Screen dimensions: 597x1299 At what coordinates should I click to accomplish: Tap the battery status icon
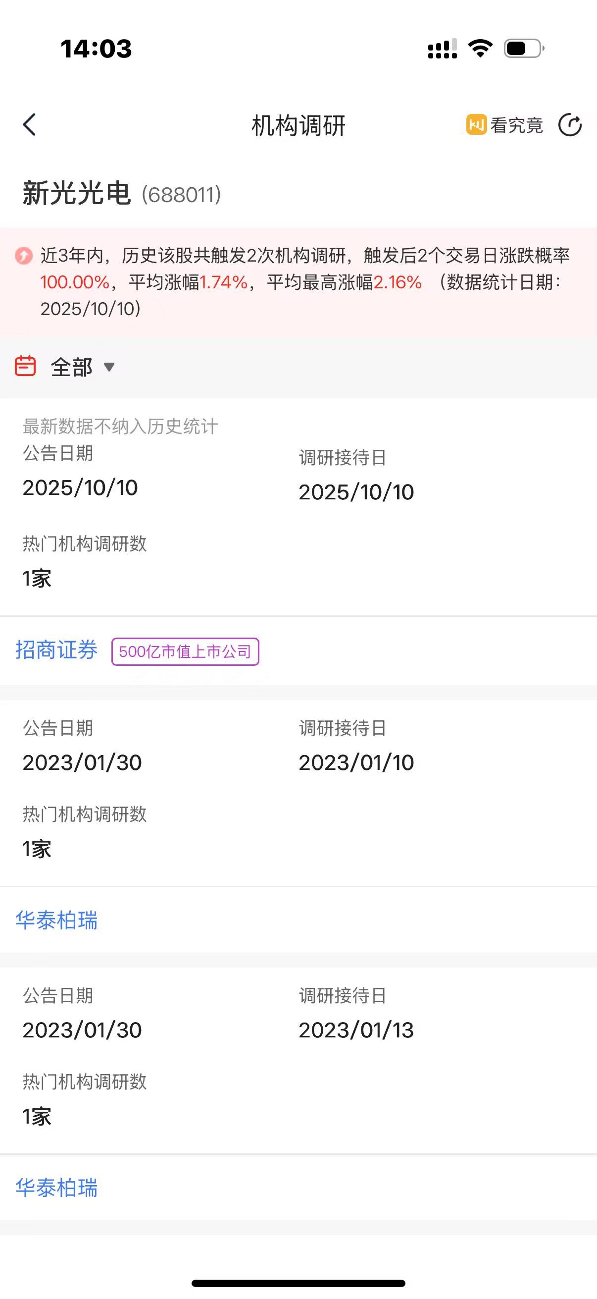[x=523, y=49]
